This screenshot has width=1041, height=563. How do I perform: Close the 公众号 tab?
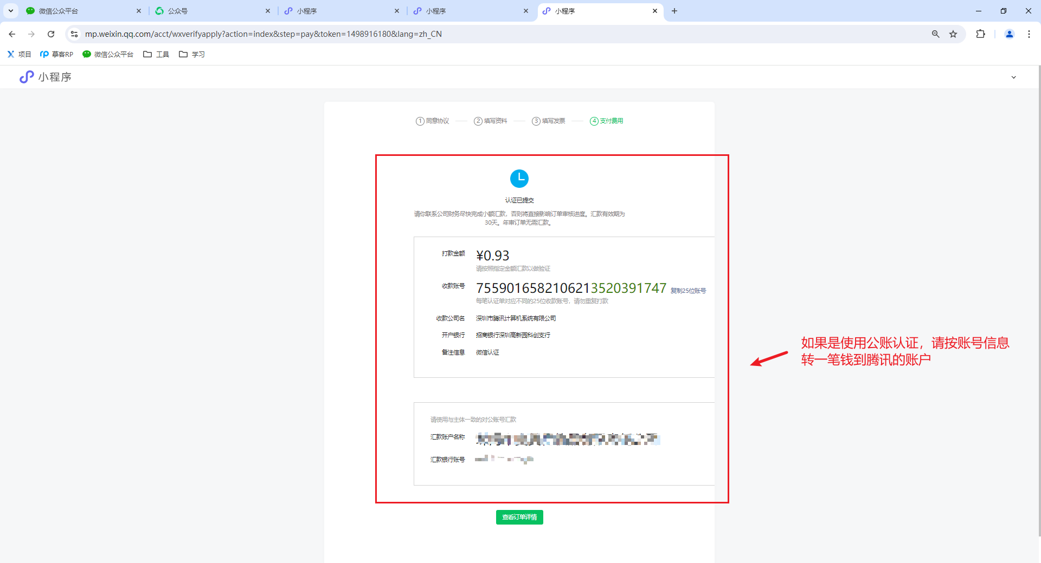point(268,11)
